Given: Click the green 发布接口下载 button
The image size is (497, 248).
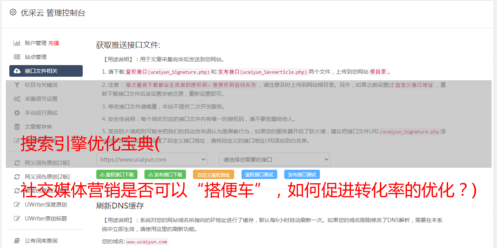Looking at the screenshot, I should [x=165, y=174].
